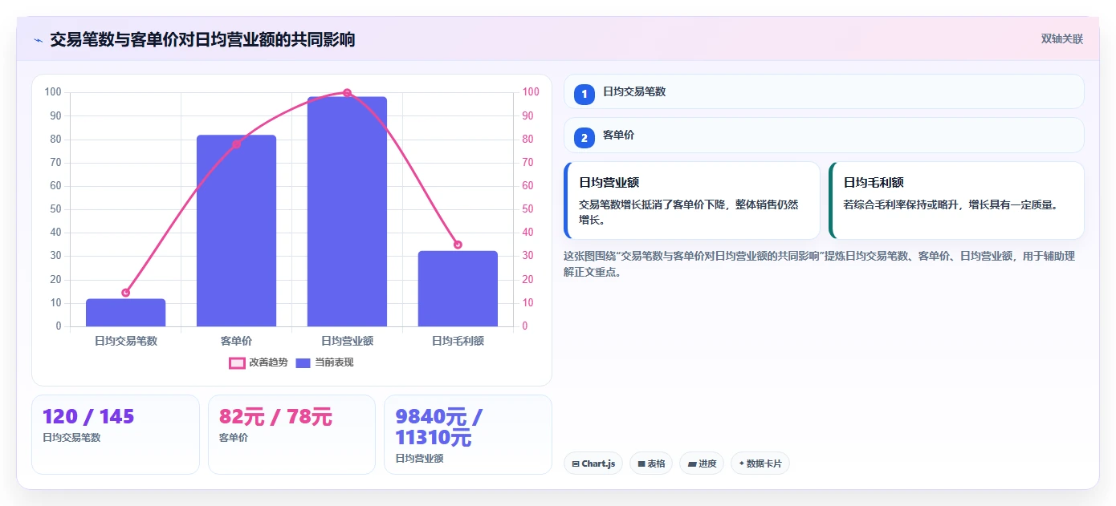Click the x-axis label 客单价
The width and height of the screenshot is (1116, 506).
pos(236,341)
